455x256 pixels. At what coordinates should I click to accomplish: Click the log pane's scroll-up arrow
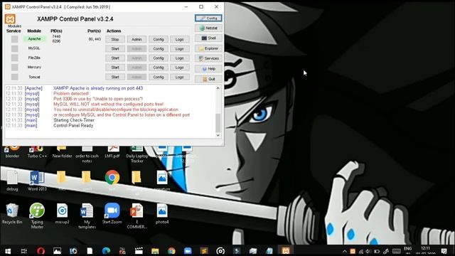(x=218, y=88)
